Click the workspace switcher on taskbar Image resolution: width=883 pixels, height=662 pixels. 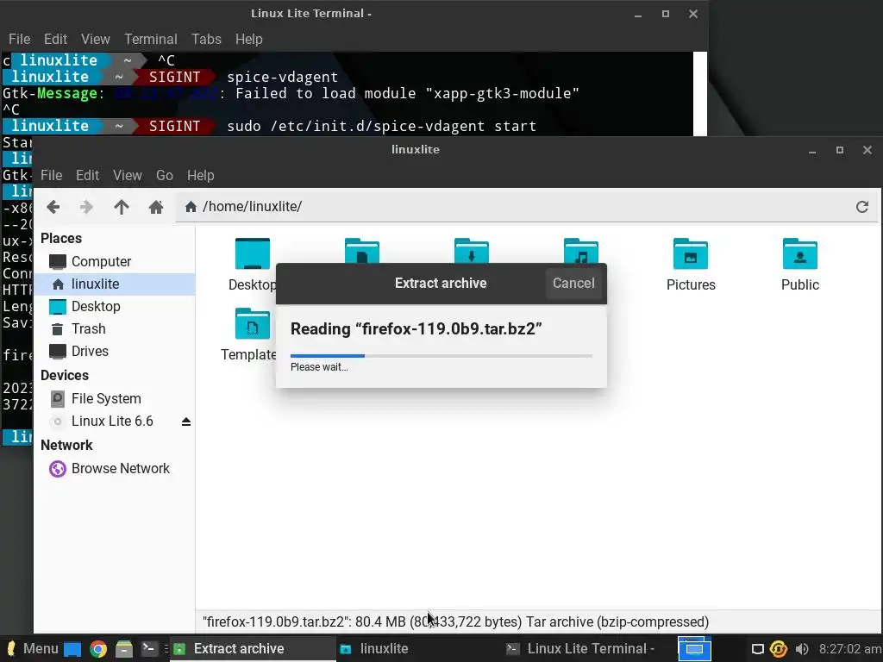coord(694,649)
